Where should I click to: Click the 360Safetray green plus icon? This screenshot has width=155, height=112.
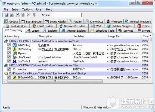click(x=15, y=49)
